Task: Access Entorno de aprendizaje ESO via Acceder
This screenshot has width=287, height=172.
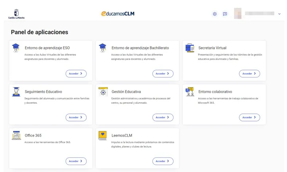Action: pos(76,73)
